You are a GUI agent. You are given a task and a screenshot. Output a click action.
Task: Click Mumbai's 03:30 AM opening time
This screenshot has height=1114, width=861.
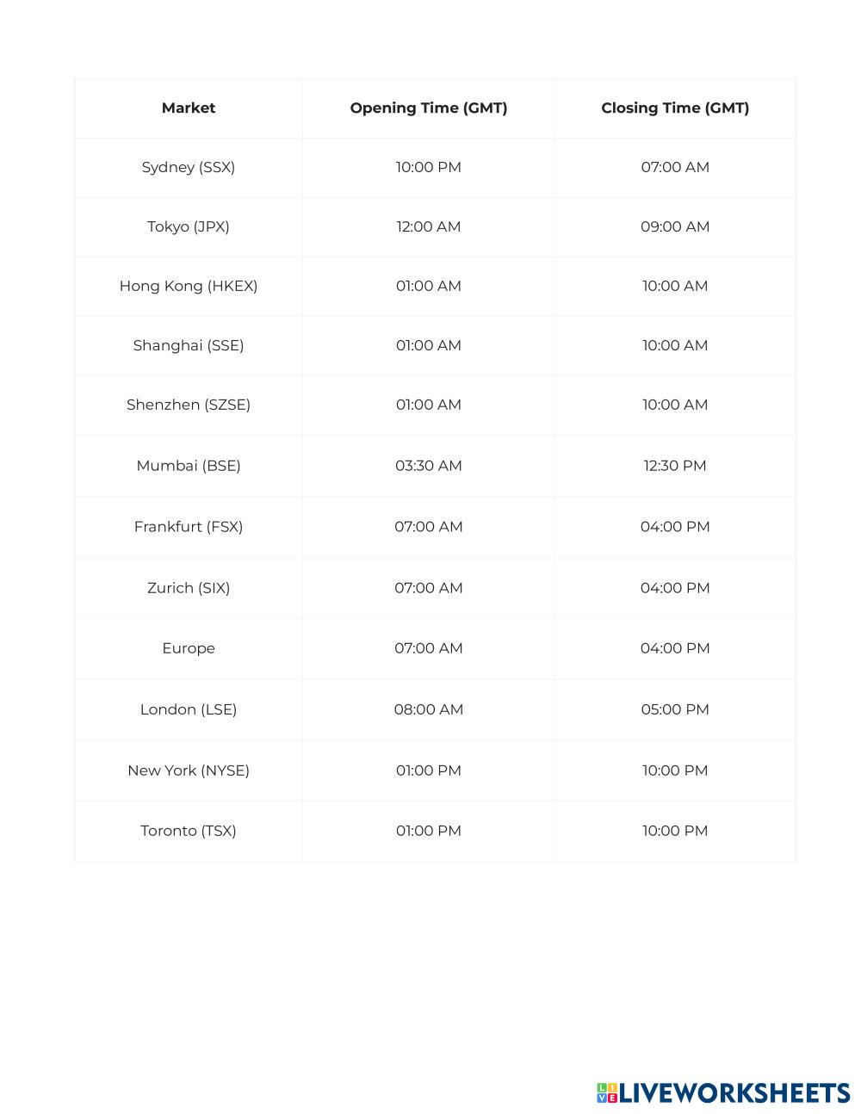(x=429, y=466)
